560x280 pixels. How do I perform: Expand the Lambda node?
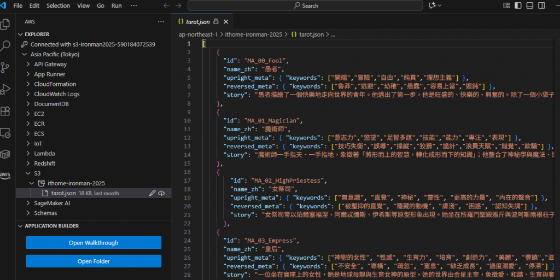point(28,154)
